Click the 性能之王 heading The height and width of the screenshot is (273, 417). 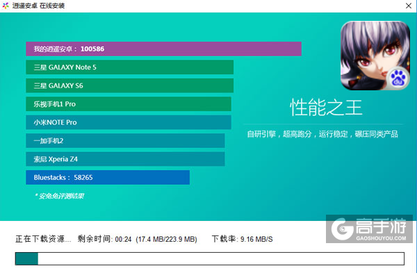326,108
